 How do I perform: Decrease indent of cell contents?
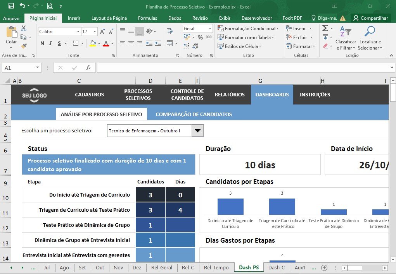tap(149, 43)
